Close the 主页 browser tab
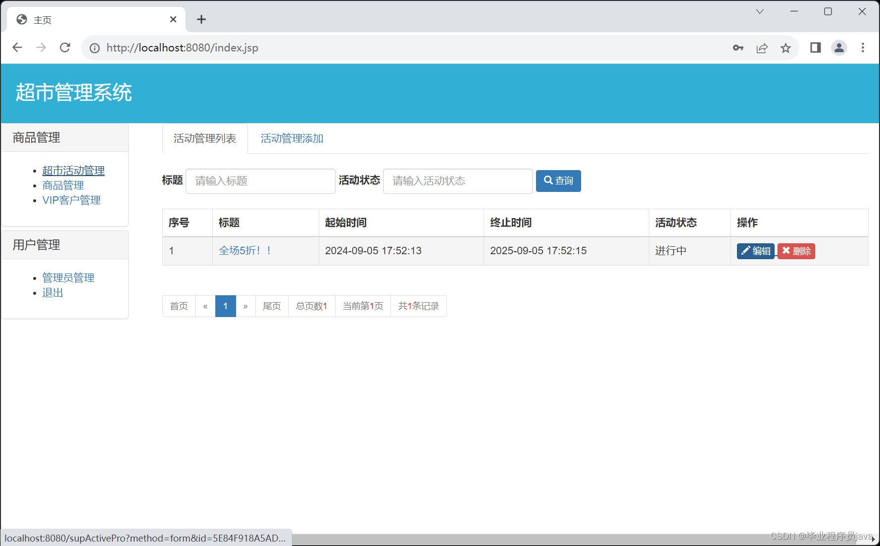 coord(173,19)
